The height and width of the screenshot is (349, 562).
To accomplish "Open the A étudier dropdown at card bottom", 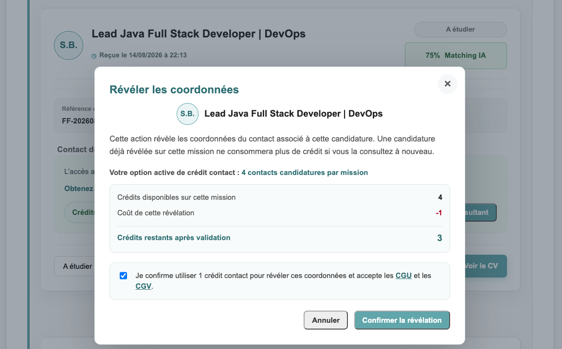I will [x=74, y=266].
